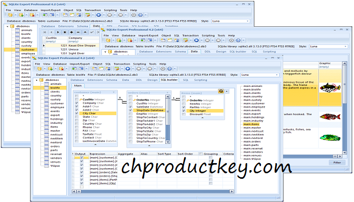The height and width of the screenshot is (202, 354).
Task: Click middle window vertical scrollbar thumb
Action: 344,84
